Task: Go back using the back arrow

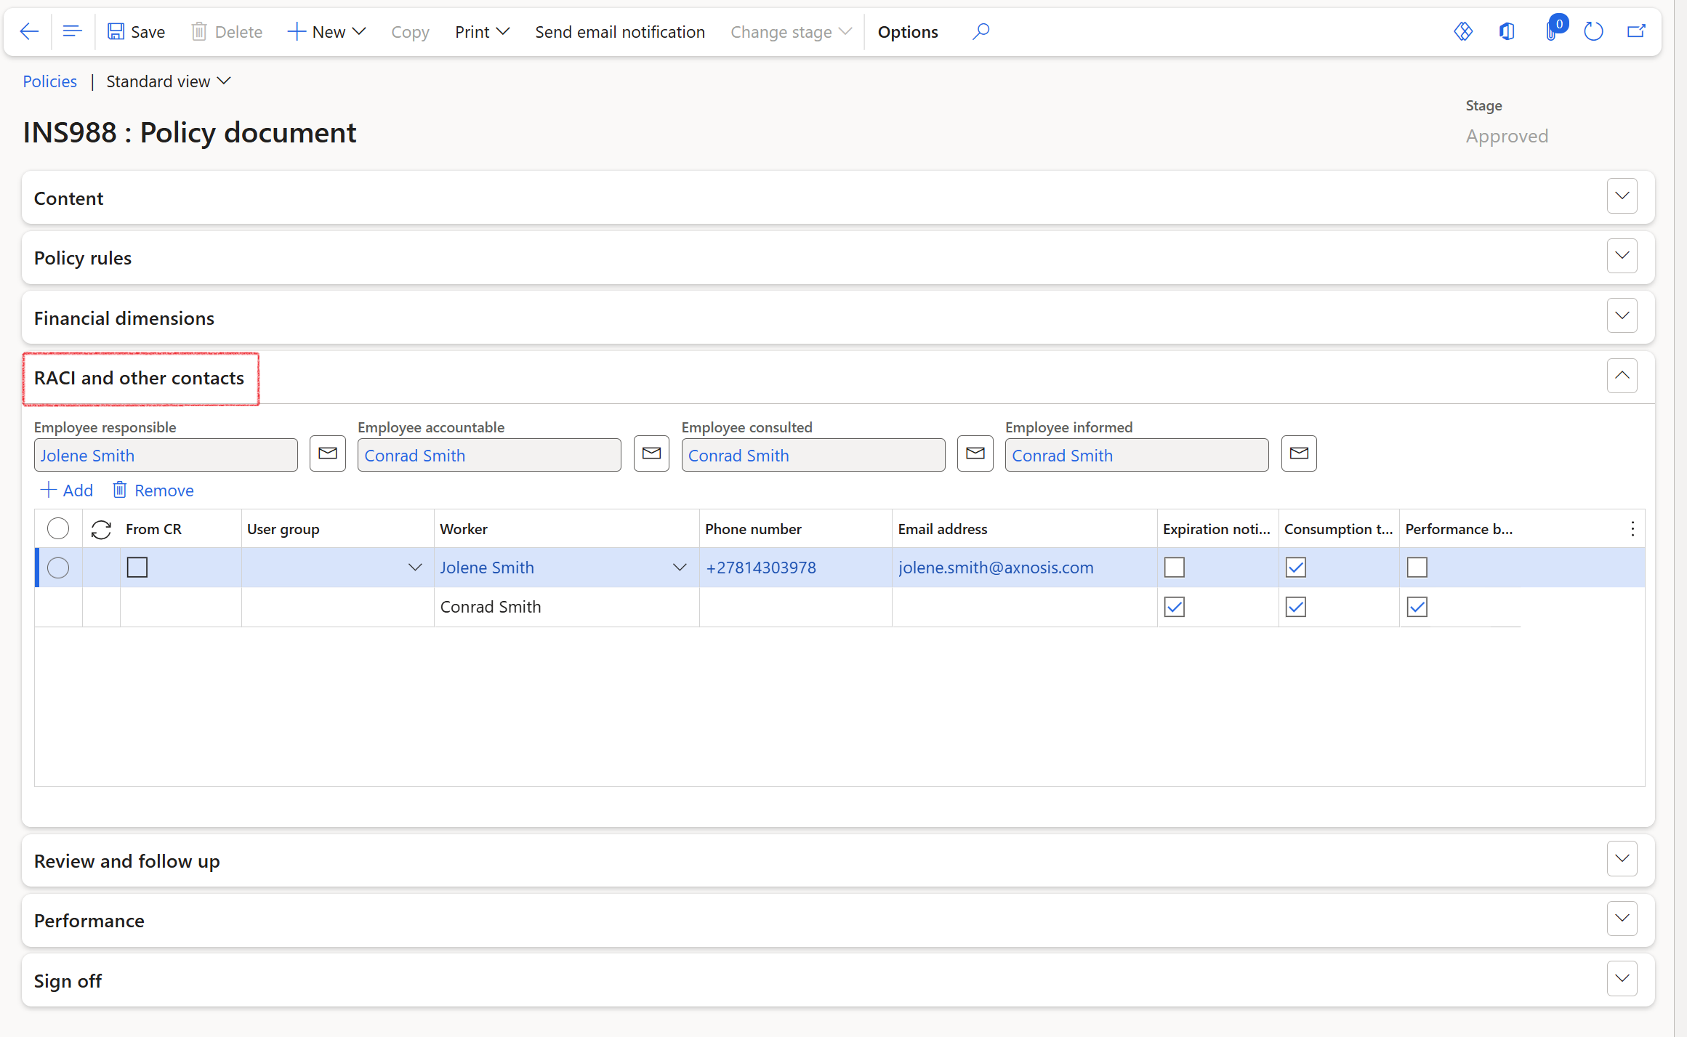Action: coord(29,31)
